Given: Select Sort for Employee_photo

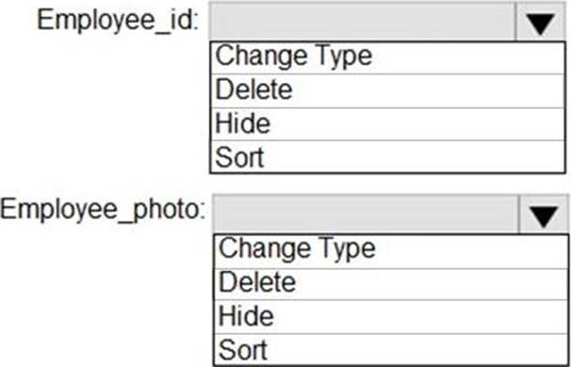Looking at the screenshot, I should (x=391, y=349).
